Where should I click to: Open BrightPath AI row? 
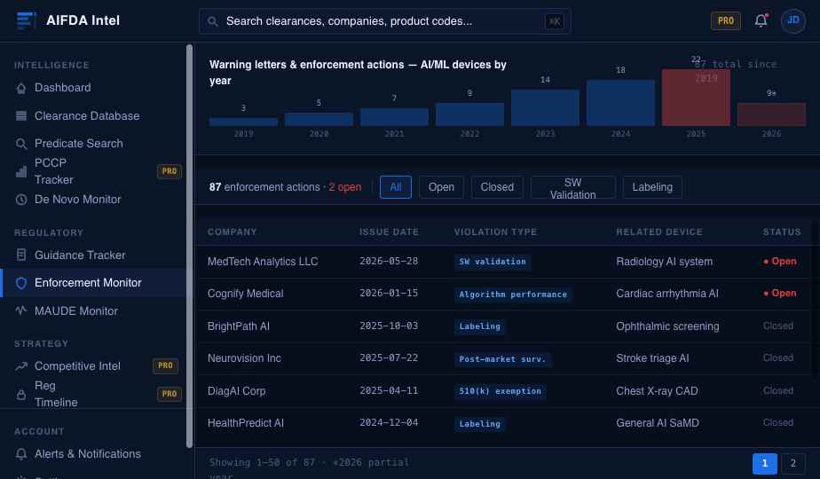click(x=504, y=326)
